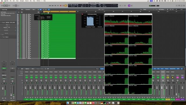Toggle the yellow Cycle mode button
The height and width of the screenshot is (105, 186).
pos(66,6)
